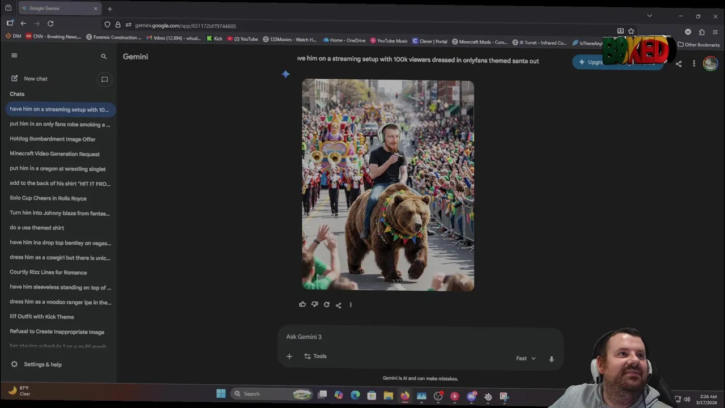Screen dimensions: 725x408
Task: Open the Fast model mode dropdown
Action: point(526,359)
